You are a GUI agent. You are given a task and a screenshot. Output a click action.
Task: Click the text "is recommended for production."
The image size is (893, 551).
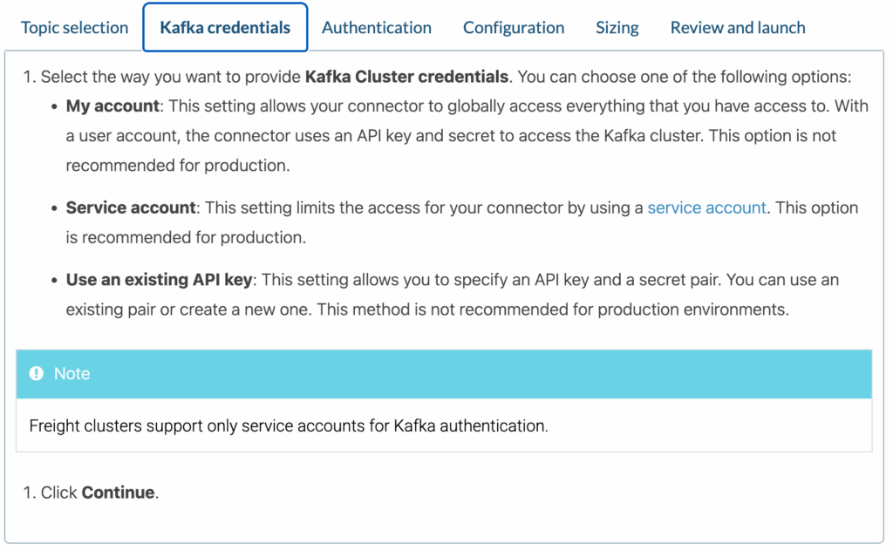(x=186, y=237)
